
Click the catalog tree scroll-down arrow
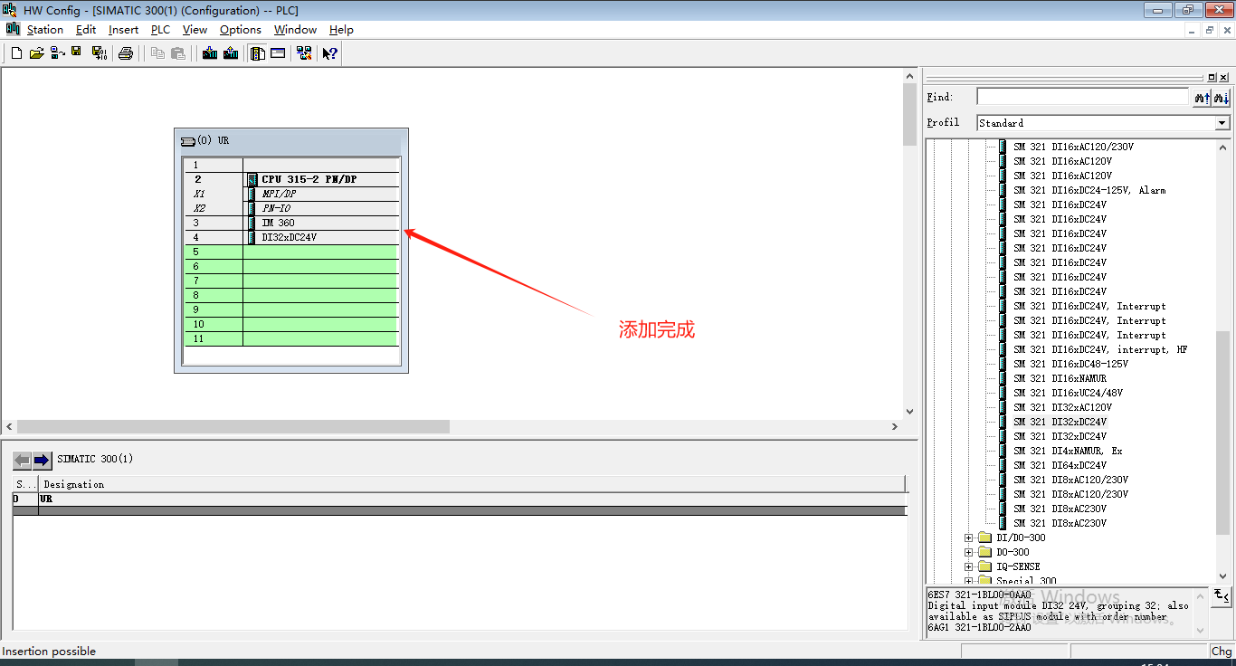click(1223, 576)
